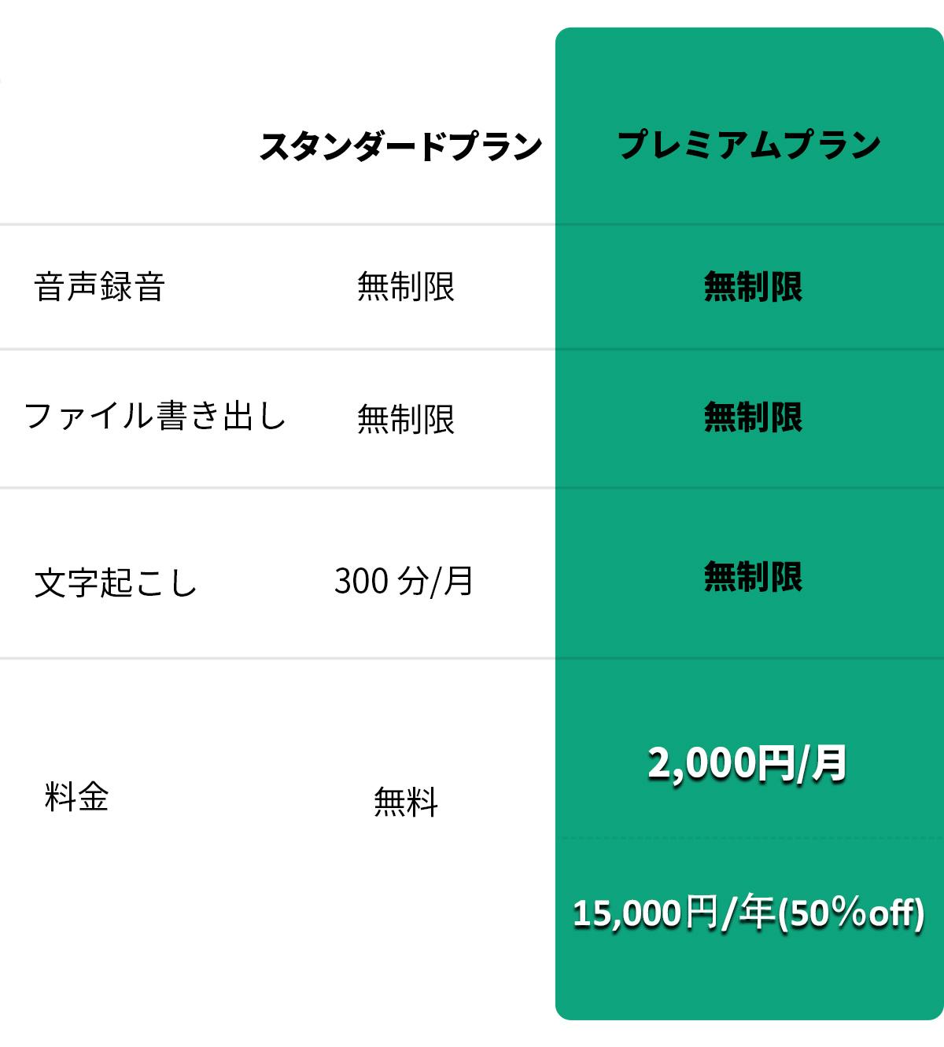Click the 音声録音 row label
The width and height of the screenshot is (944, 1047).
coord(100,287)
